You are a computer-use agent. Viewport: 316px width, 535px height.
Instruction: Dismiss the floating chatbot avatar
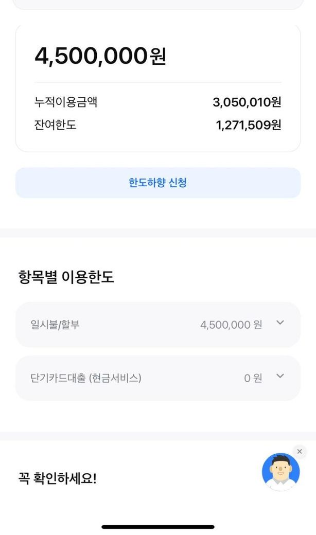[300, 452]
